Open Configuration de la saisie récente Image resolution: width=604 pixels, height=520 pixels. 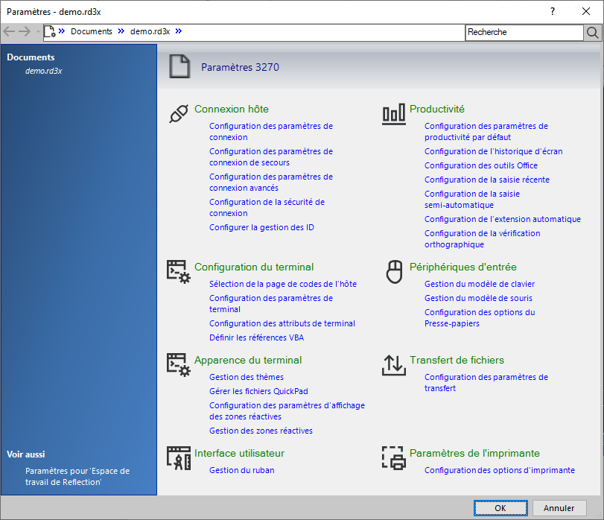[487, 180]
